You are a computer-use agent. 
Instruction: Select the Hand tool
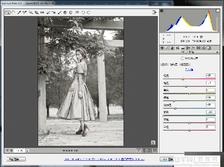pos(13,13)
